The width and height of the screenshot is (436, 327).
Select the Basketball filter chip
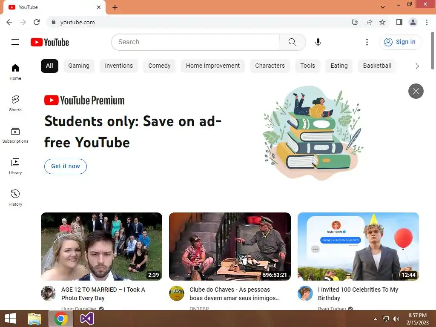tap(377, 66)
